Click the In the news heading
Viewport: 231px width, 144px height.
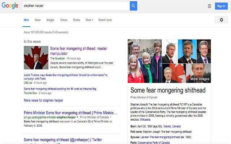tap(32, 42)
